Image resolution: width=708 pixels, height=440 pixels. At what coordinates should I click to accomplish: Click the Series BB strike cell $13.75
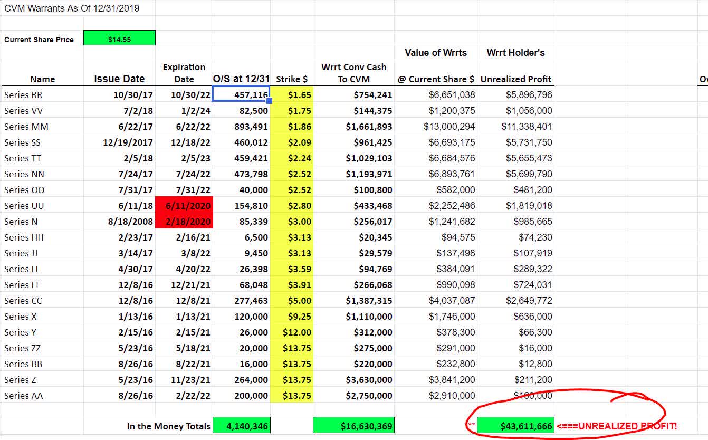(x=292, y=364)
